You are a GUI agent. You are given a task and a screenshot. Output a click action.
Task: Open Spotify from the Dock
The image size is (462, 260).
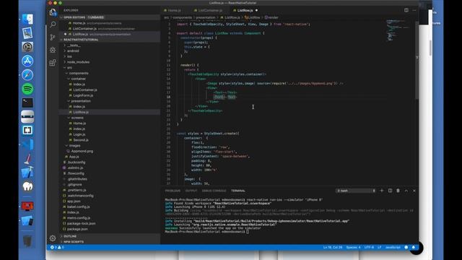pyautogui.click(x=27, y=89)
